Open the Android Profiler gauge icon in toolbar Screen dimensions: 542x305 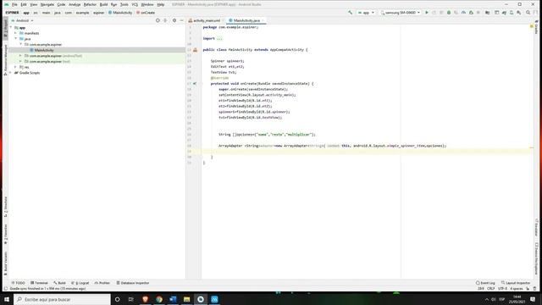pyautogui.click(x=463, y=13)
